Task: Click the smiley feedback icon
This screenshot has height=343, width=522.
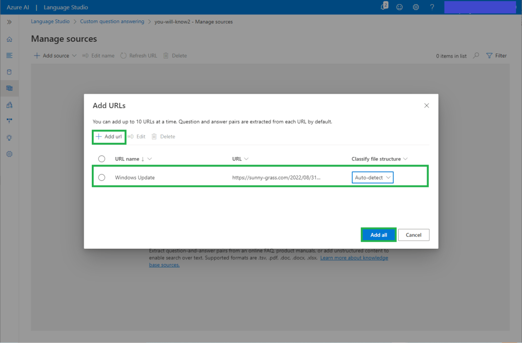Action: (400, 7)
